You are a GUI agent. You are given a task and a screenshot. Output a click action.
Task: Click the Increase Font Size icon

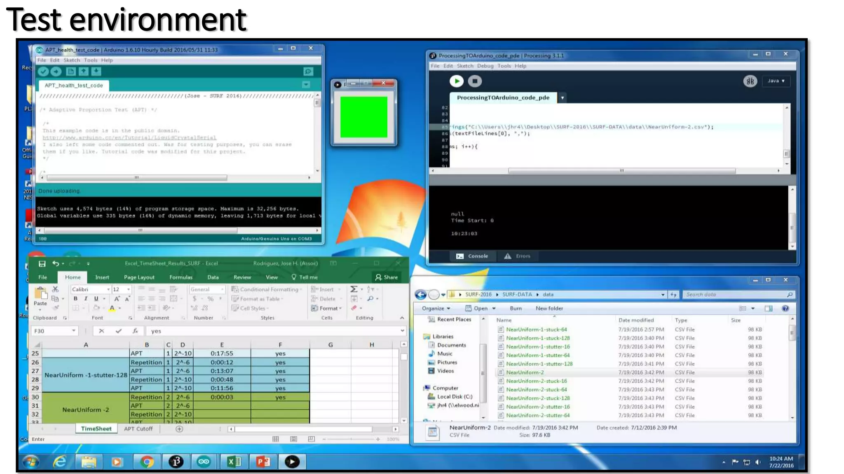click(117, 299)
